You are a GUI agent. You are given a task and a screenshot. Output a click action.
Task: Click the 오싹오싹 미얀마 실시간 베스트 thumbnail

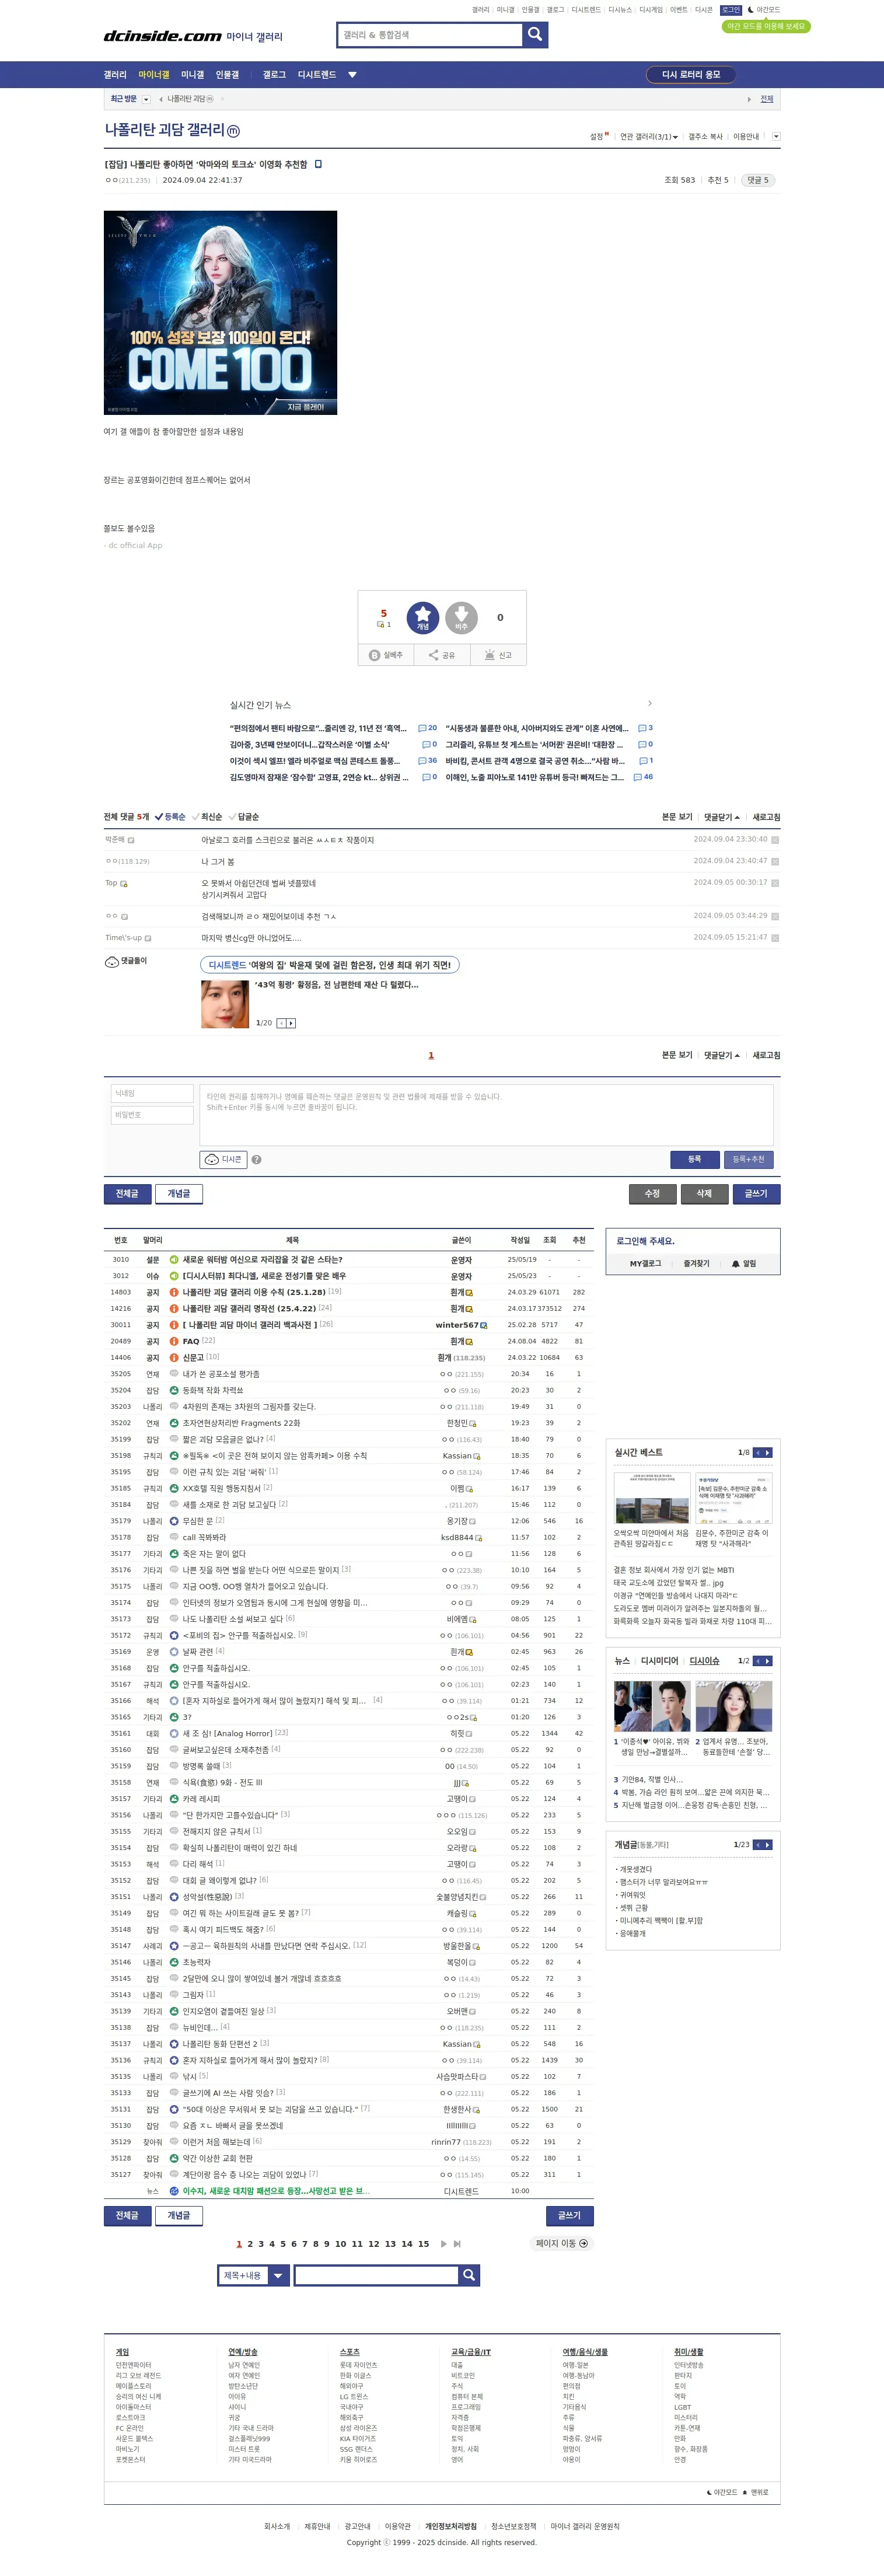(x=652, y=1498)
